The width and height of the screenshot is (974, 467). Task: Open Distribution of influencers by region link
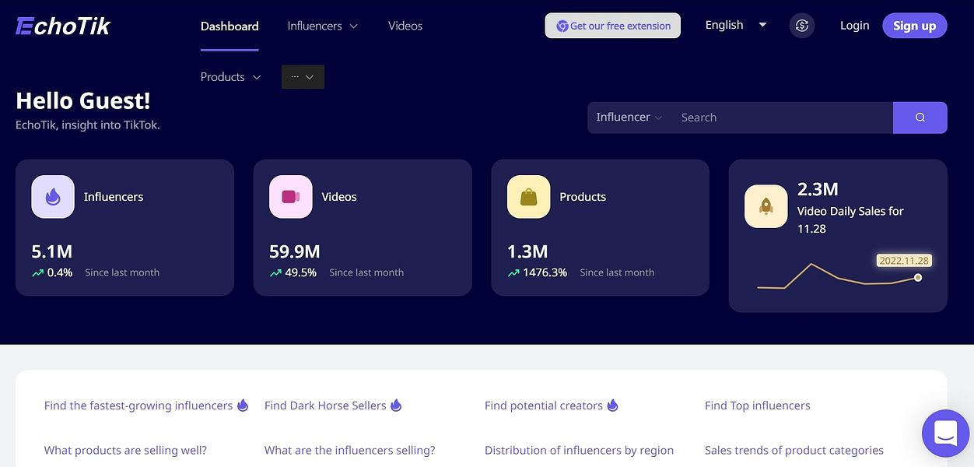pos(579,450)
